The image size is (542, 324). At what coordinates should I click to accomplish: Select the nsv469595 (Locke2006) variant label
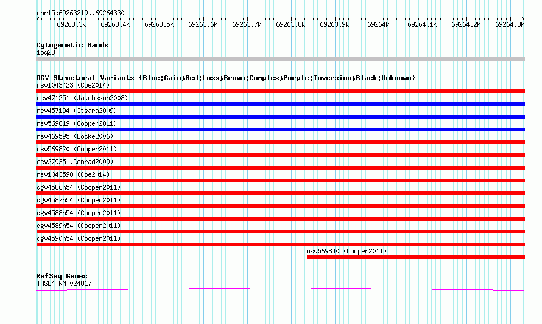pos(75,136)
